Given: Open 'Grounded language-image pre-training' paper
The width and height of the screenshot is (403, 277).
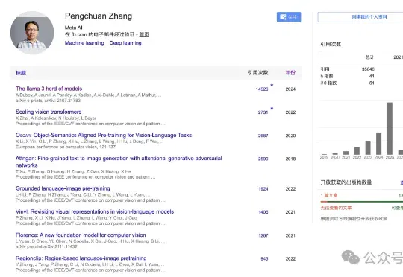Looking at the screenshot, I should pyautogui.click(x=63, y=188).
